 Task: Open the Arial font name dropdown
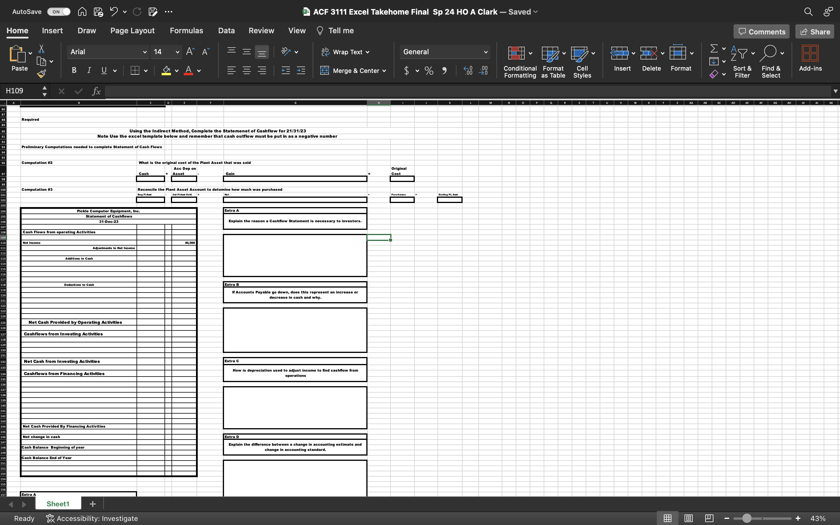click(x=145, y=52)
